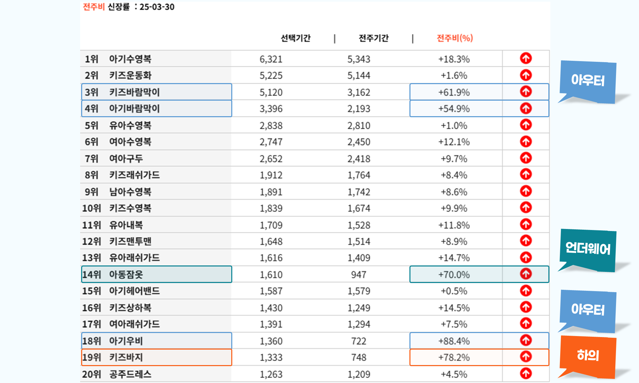The image size is (639, 383).
Task: Click the red up-arrow icon for 아기바람막이
Action: pyautogui.click(x=526, y=108)
